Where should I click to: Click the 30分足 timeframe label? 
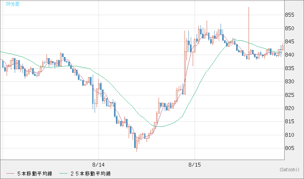click(x=12, y=4)
